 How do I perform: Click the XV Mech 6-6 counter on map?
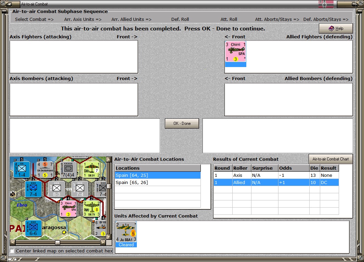(33, 228)
